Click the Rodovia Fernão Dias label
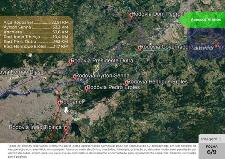This screenshot has height=159, width=225. (20, 72)
